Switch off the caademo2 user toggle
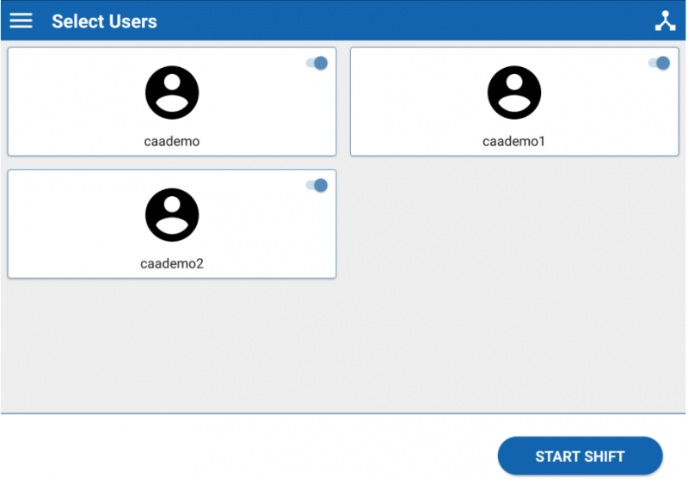The width and height of the screenshot is (688, 479). tap(317, 185)
